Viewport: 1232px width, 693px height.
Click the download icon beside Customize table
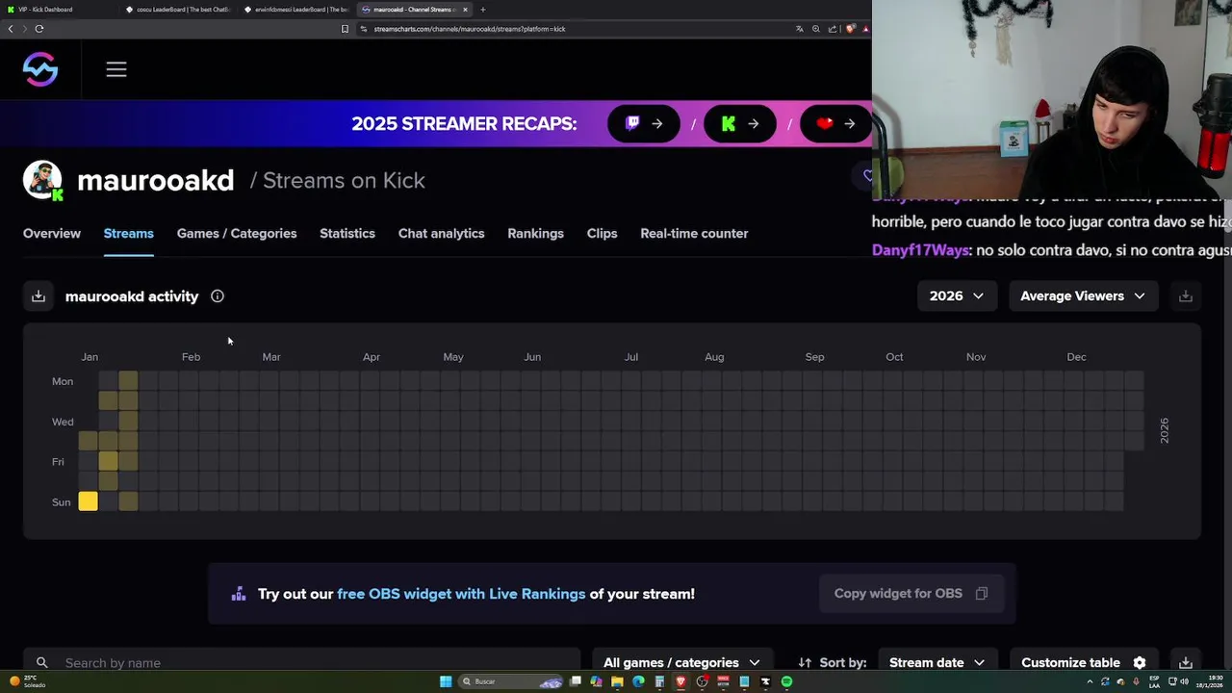click(x=1186, y=662)
